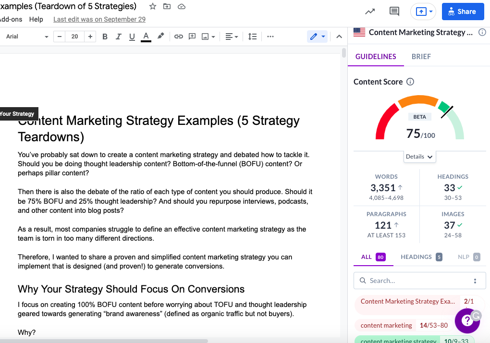Image resolution: width=490 pixels, height=343 pixels.
Task: Open the text alignment dropdown
Action: tap(232, 37)
